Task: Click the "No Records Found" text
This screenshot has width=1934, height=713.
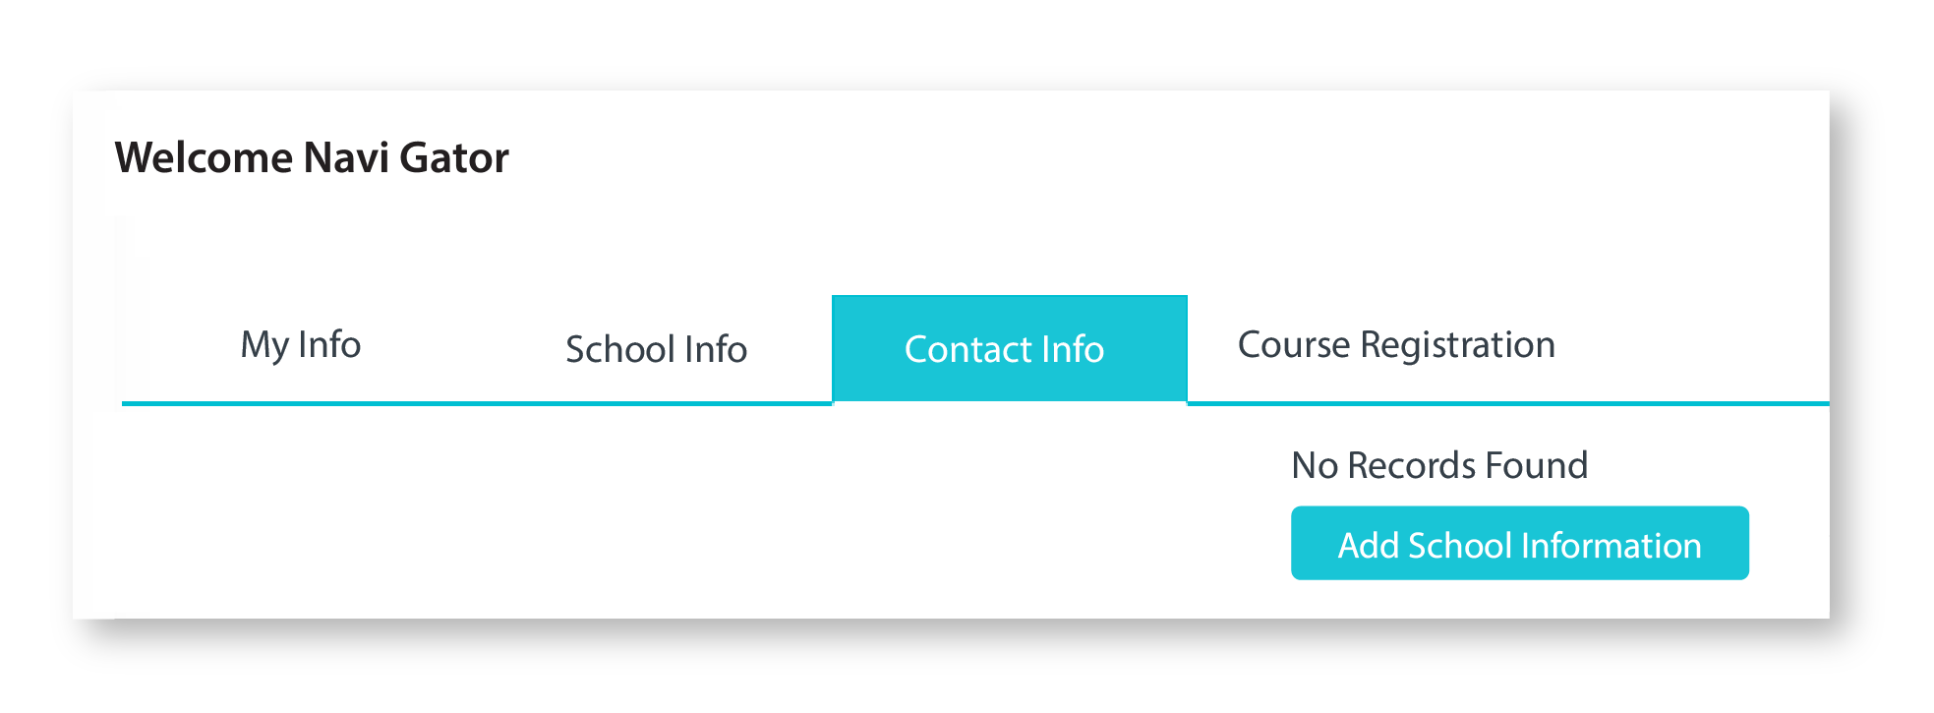Action: pyautogui.click(x=1439, y=465)
